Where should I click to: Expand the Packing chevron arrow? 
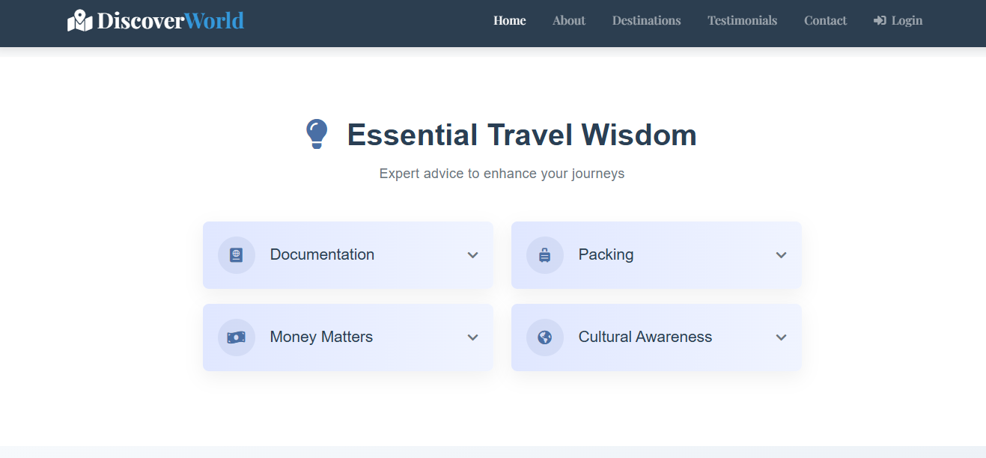tap(782, 255)
